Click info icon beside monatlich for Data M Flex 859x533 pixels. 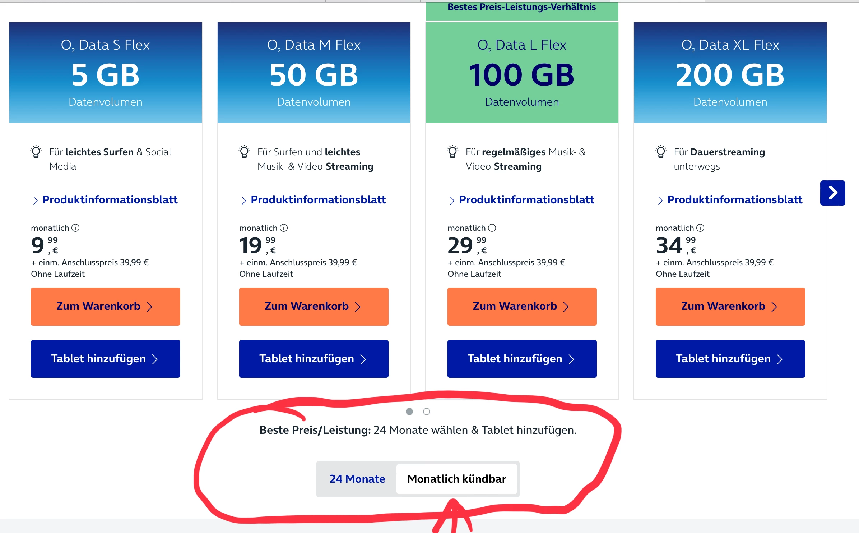coord(284,228)
